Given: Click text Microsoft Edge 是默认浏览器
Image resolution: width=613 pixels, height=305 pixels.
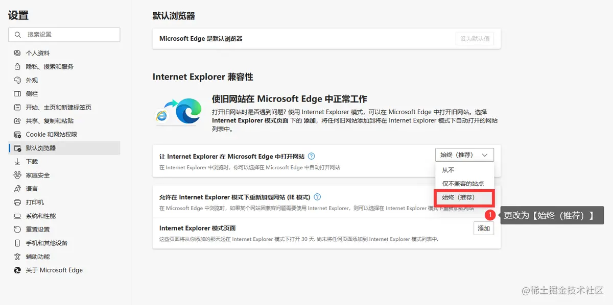Looking at the screenshot, I should coord(201,39).
